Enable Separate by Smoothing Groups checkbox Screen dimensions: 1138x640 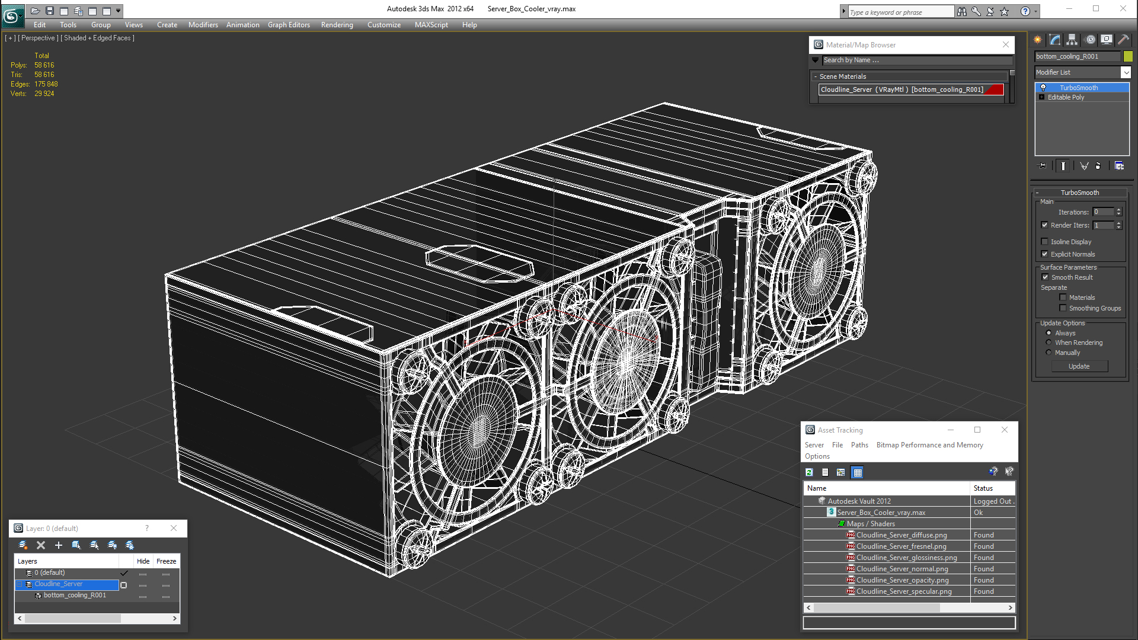1063,308
